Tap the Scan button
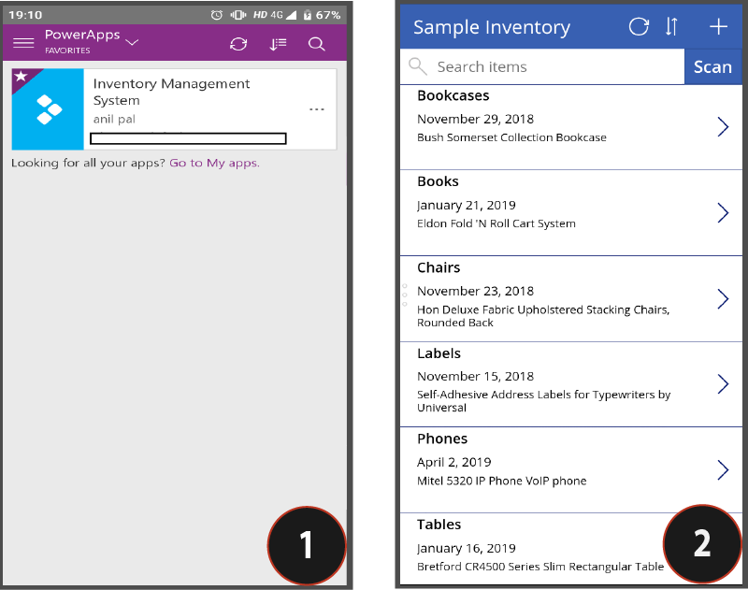The image size is (748, 590). 712,66
